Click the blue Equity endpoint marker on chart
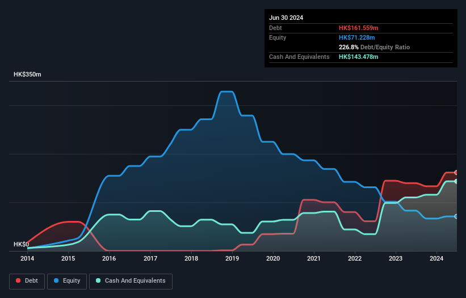 click(x=456, y=216)
